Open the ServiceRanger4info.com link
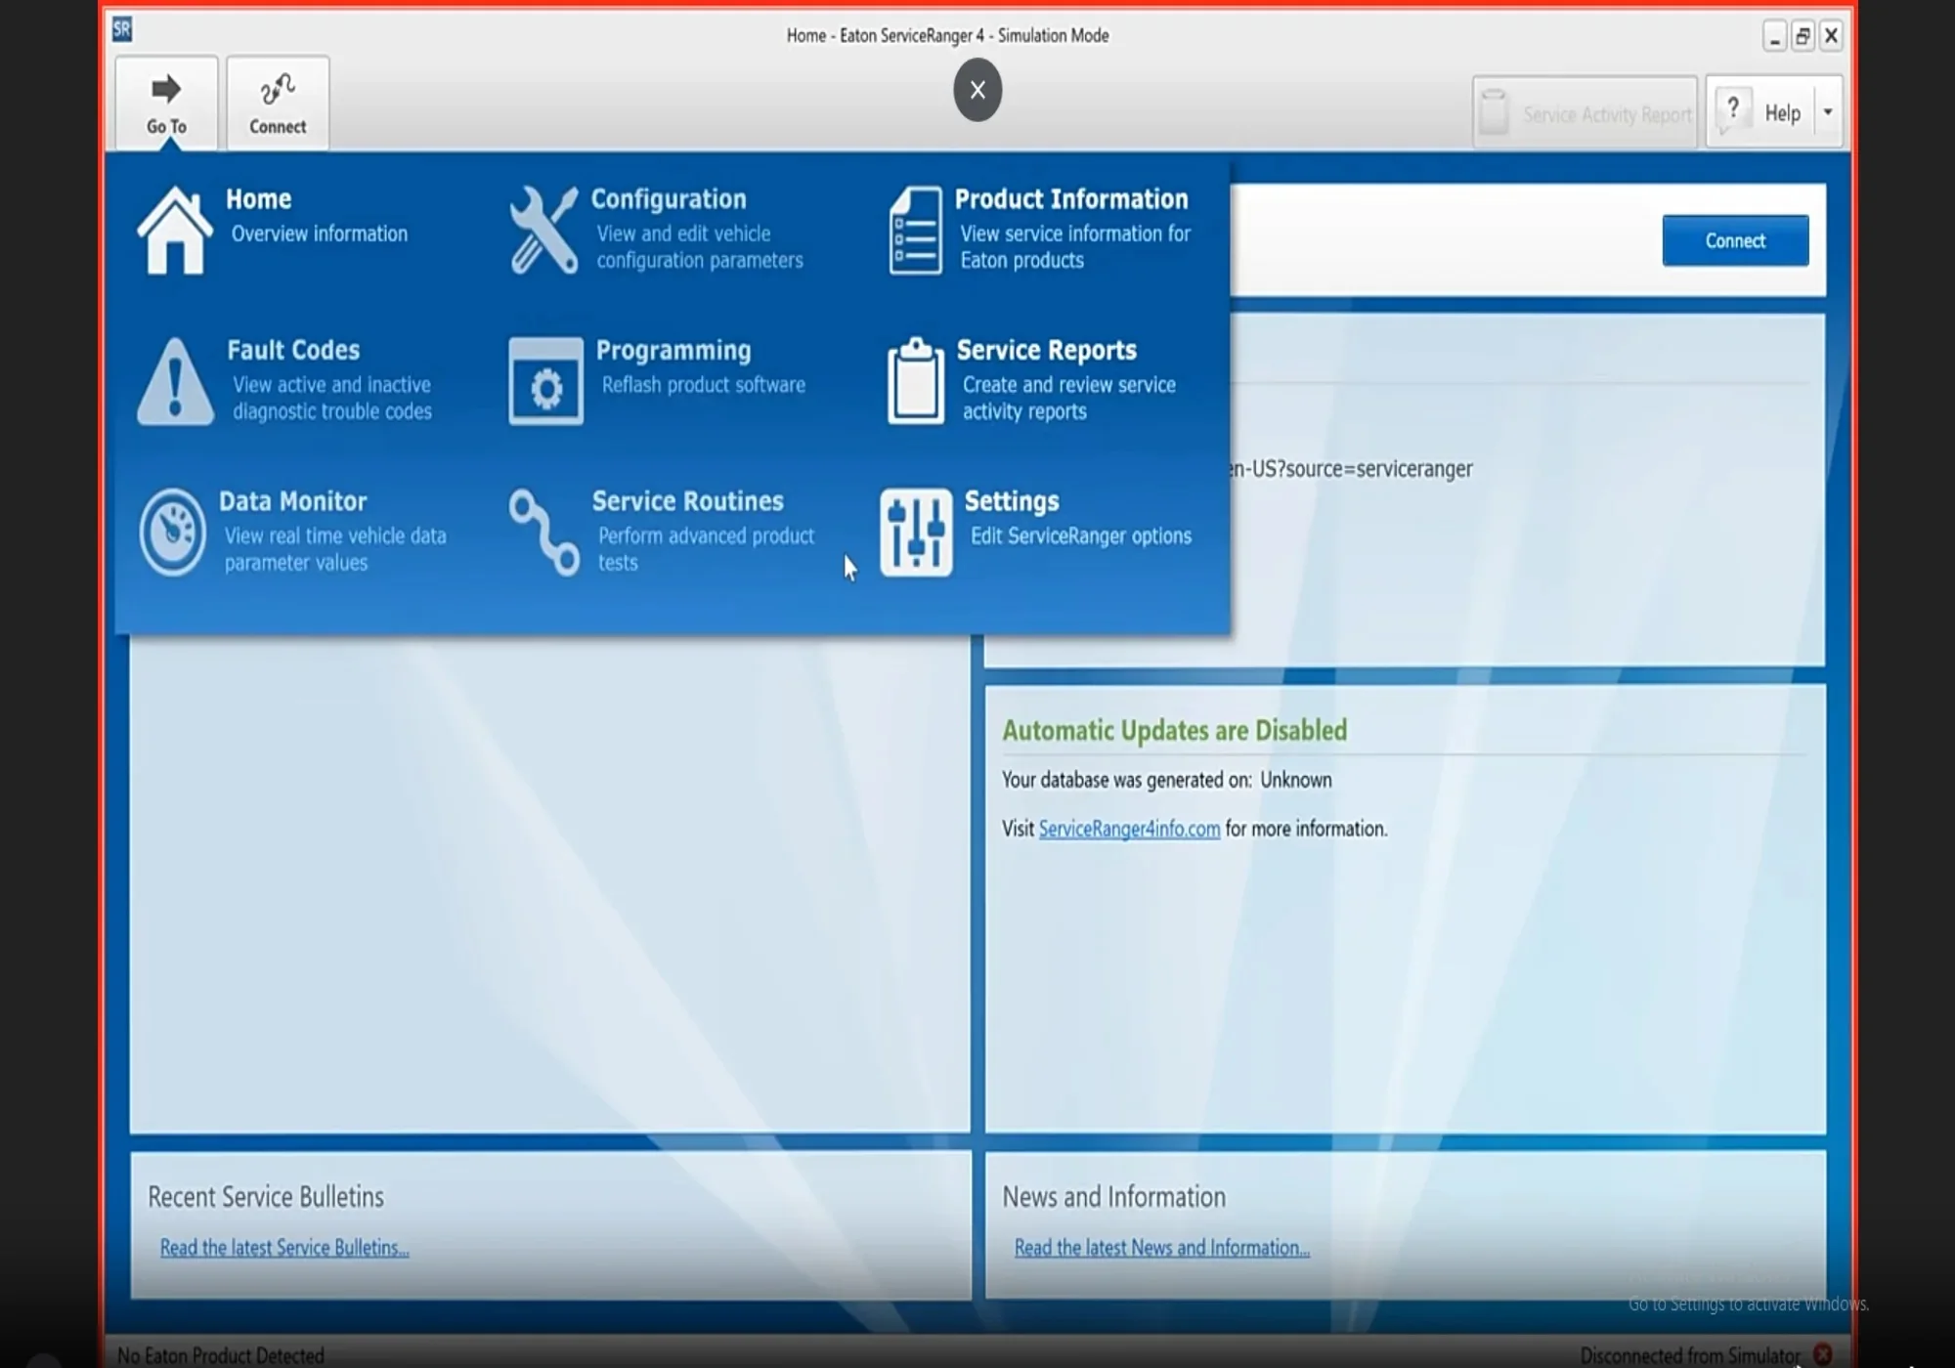1955x1368 pixels. tap(1129, 829)
